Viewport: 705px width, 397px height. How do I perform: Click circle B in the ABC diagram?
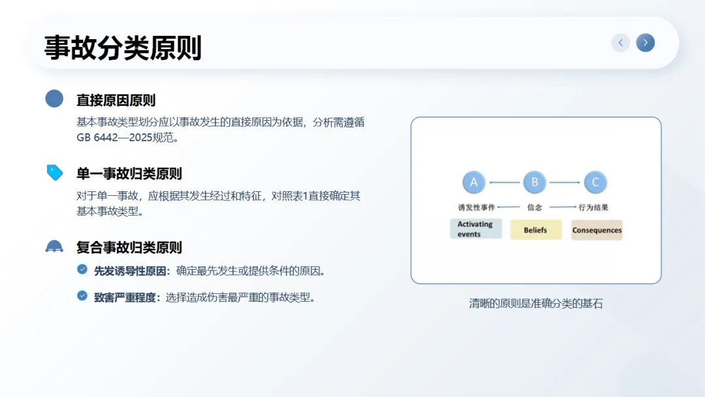click(535, 182)
